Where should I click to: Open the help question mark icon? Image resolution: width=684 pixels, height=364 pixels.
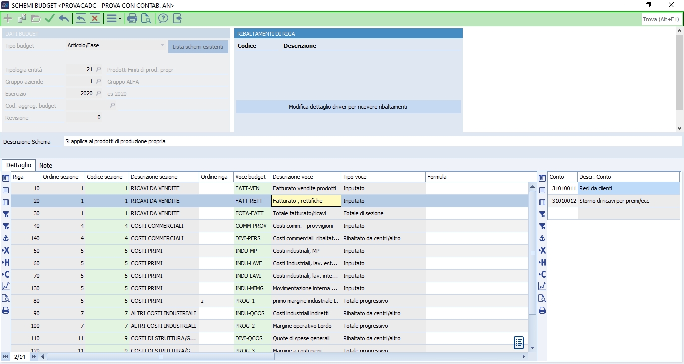click(x=163, y=19)
